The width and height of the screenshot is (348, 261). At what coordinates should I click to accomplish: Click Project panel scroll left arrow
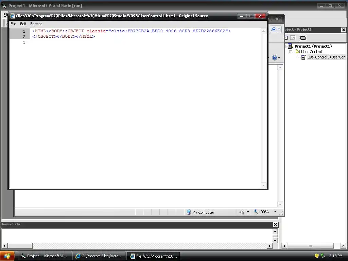(284, 246)
